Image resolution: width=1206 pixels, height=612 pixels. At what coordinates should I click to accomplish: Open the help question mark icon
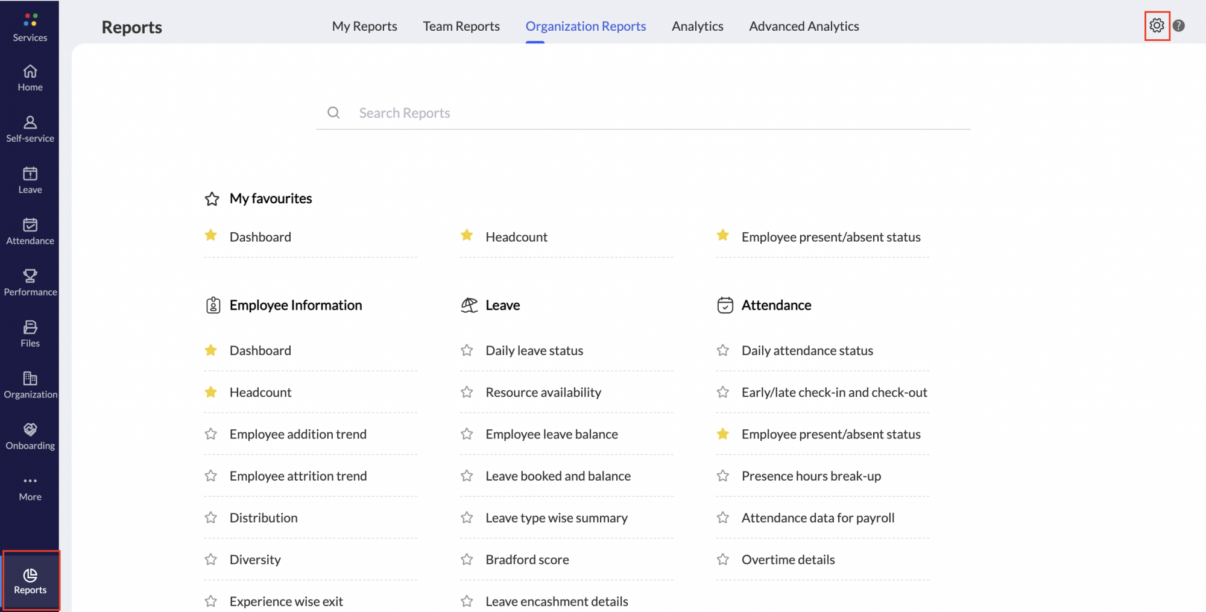coord(1179,25)
